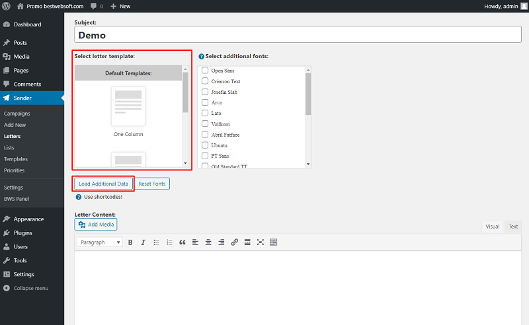The height and width of the screenshot is (325, 529).
Task: Select the Lato font checkbox
Action: (205, 113)
